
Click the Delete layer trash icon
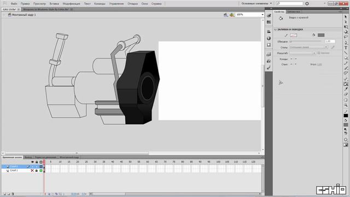pyautogui.click(x=13, y=194)
